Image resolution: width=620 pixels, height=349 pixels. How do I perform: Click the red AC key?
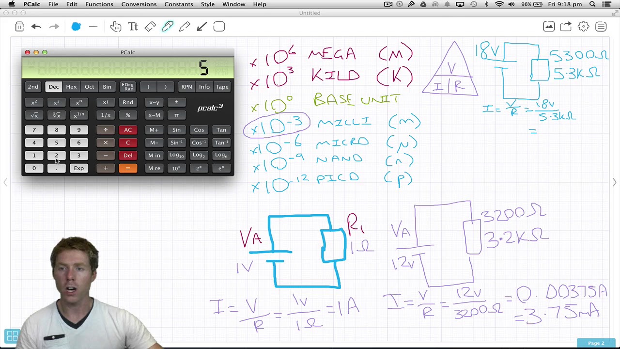point(128,130)
